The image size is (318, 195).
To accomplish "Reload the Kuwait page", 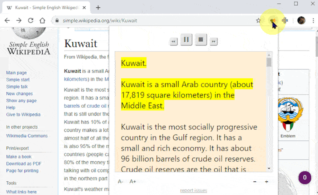I will (x=31, y=20).
